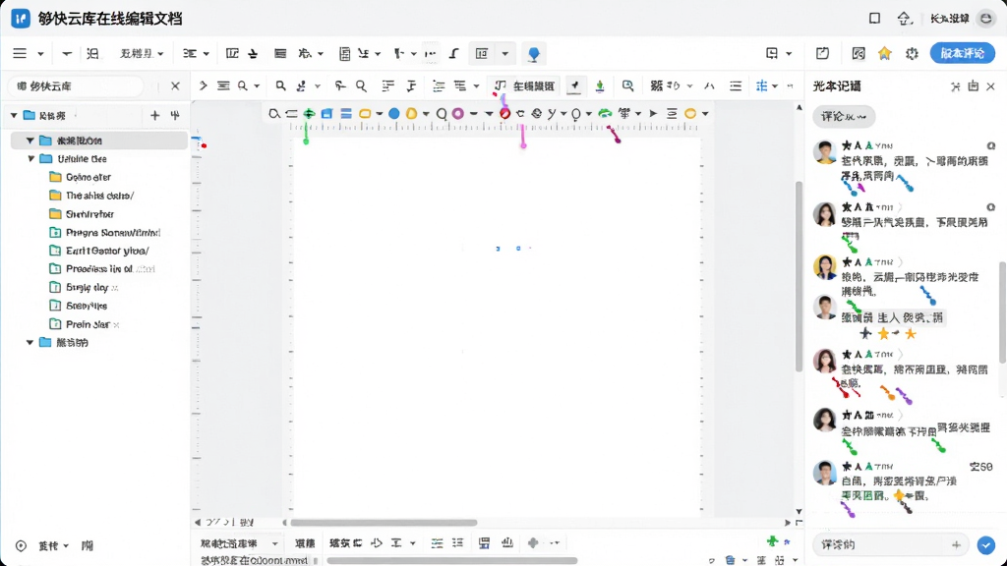Viewport: 1007px width, 566px height.
Task: Close the comments panel with its X
Action: tap(990, 86)
